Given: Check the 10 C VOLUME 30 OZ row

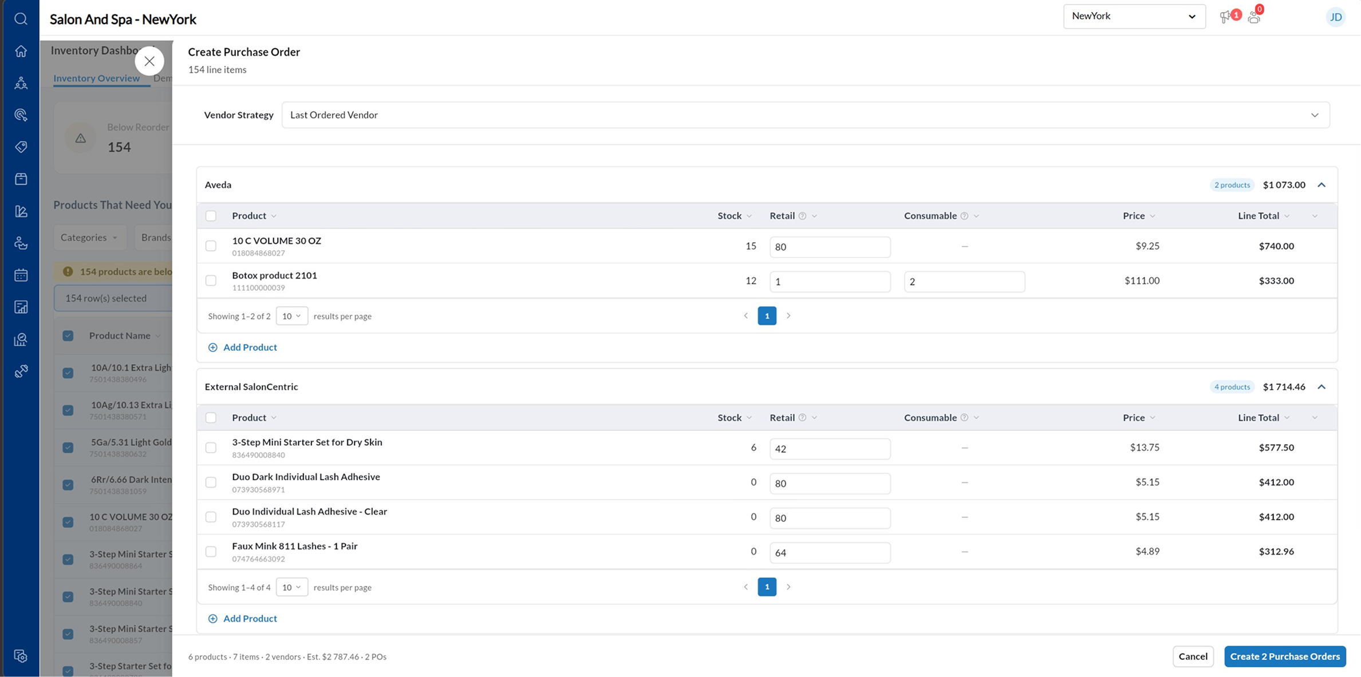Looking at the screenshot, I should click(211, 246).
